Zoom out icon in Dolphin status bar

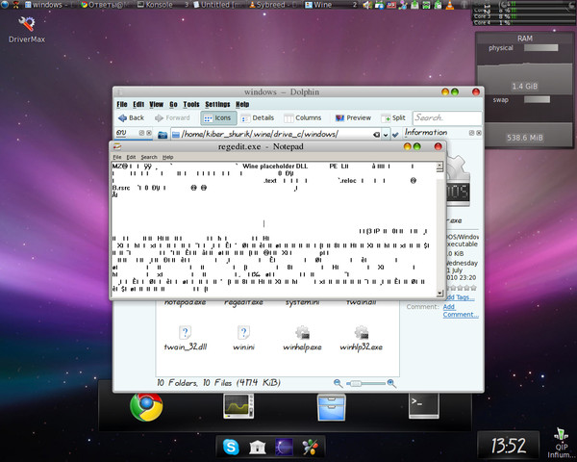pyautogui.click(x=338, y=383)
